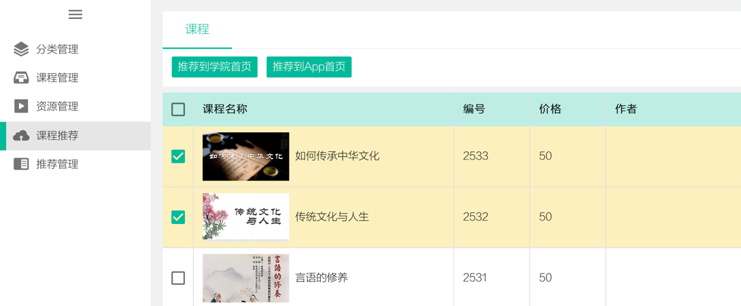Click the 资源管理 play icon

click(x=21, y=107)
